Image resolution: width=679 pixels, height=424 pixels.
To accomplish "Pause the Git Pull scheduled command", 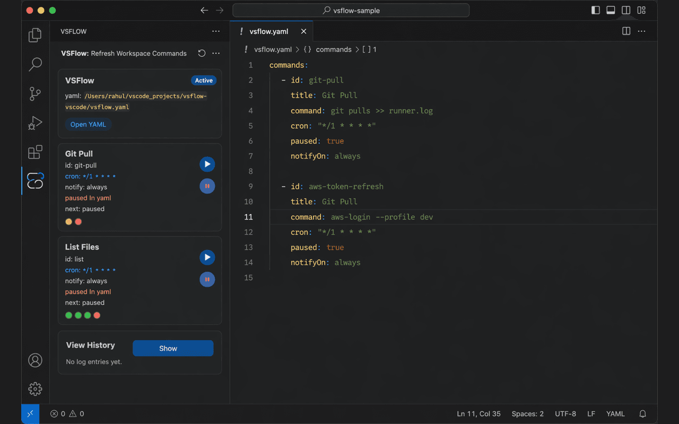I will click(207, 186).
